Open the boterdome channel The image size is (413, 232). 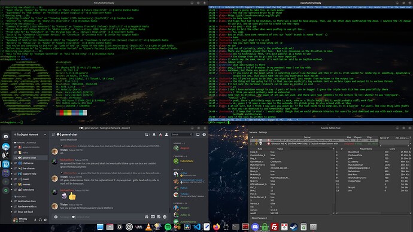click(31, 190)
